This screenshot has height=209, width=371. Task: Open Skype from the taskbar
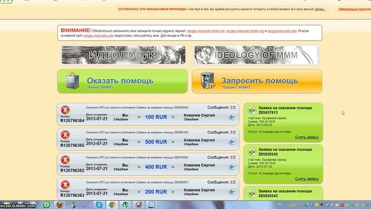(x=99, y=205)
